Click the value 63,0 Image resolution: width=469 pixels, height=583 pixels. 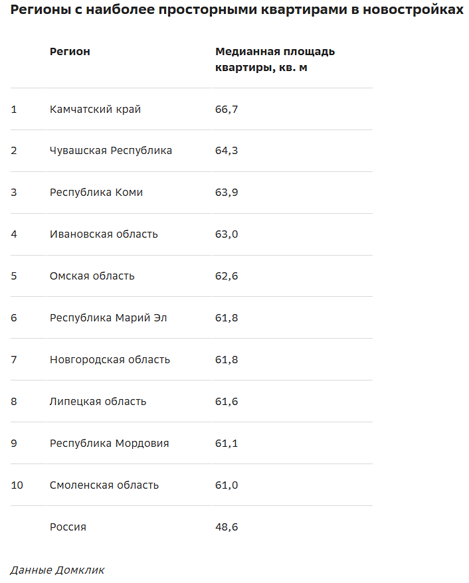227,234
